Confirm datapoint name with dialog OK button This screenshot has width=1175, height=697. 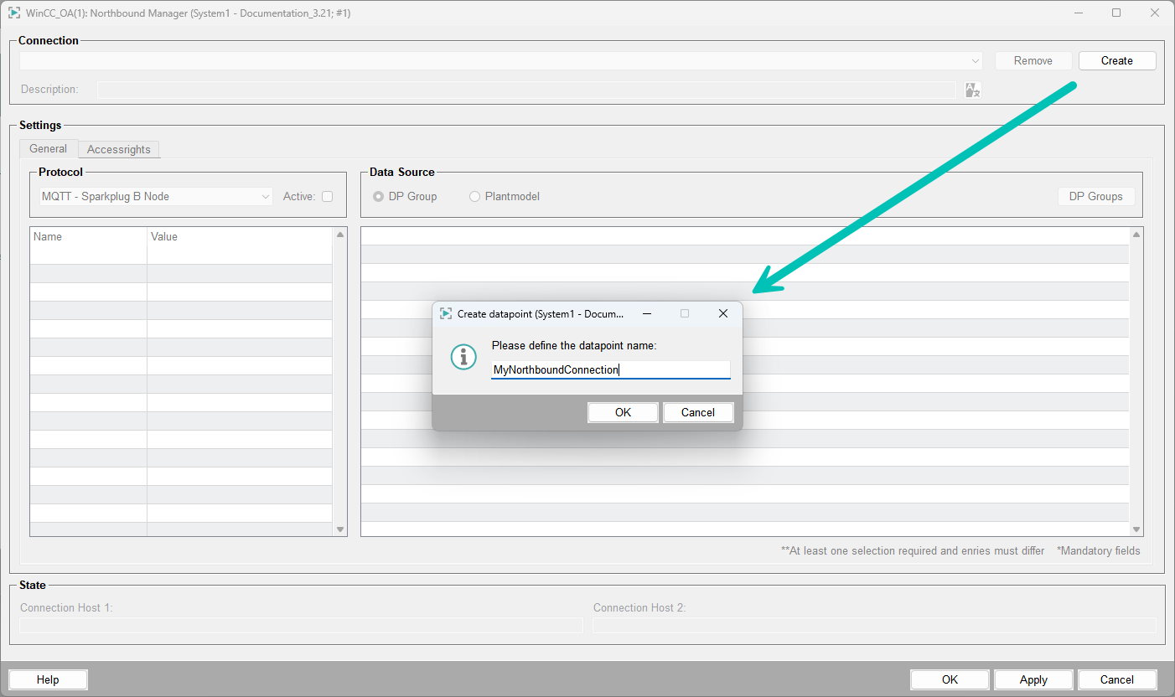point(623,412)
